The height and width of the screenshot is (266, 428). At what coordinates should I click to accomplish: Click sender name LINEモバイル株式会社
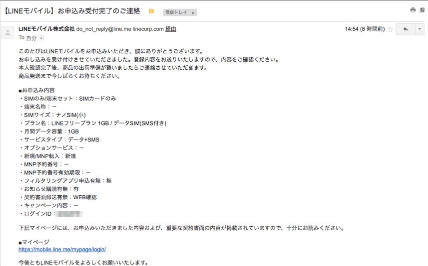[46, 29]
